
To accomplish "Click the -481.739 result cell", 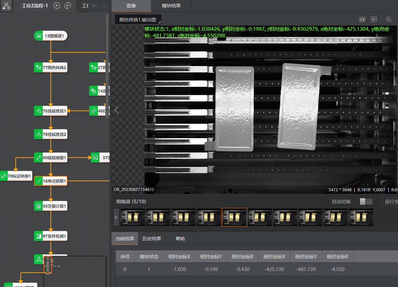I will click(x=306, y=269).
